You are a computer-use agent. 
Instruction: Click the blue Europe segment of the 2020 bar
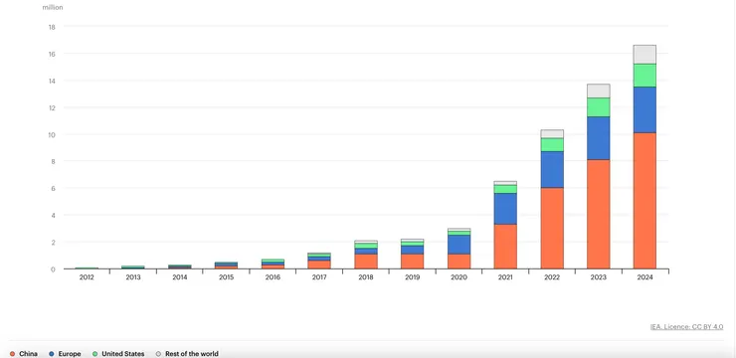(x=460, y=245)
